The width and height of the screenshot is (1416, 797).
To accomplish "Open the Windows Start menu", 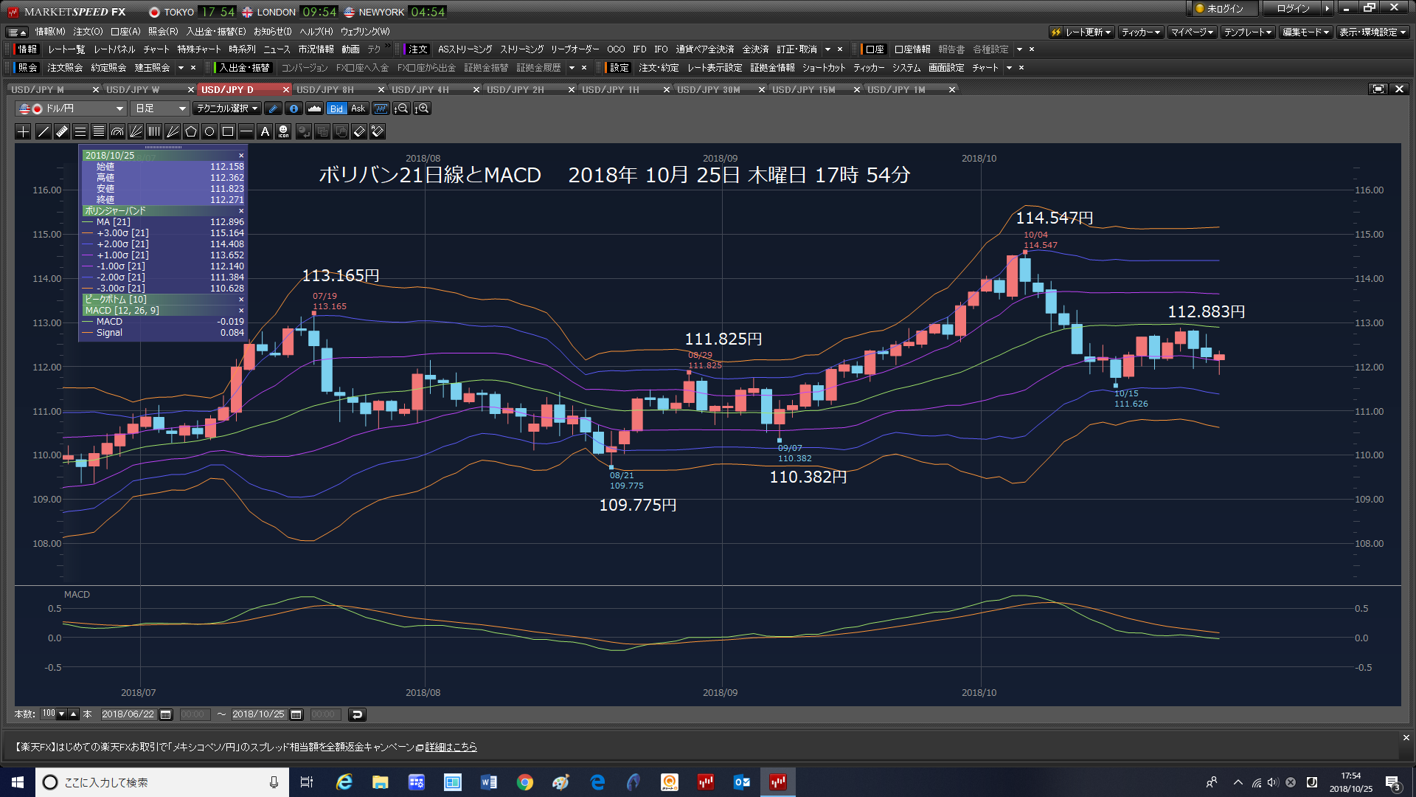I will (18, 782).
